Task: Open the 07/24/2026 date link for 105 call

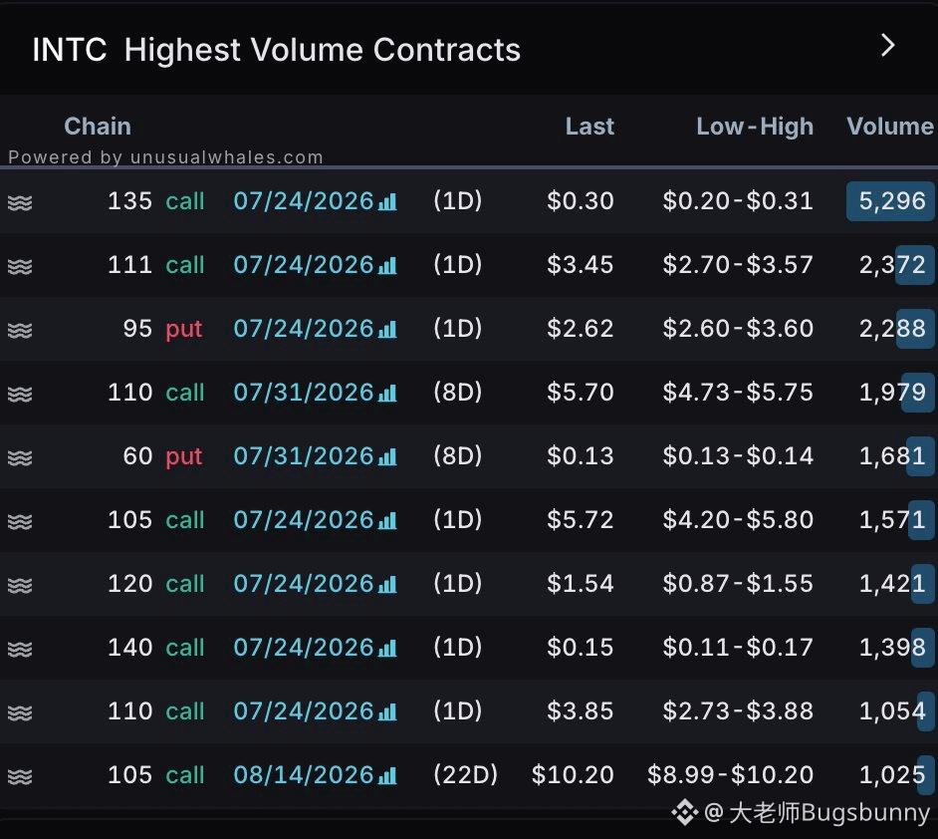Action: 304,520
